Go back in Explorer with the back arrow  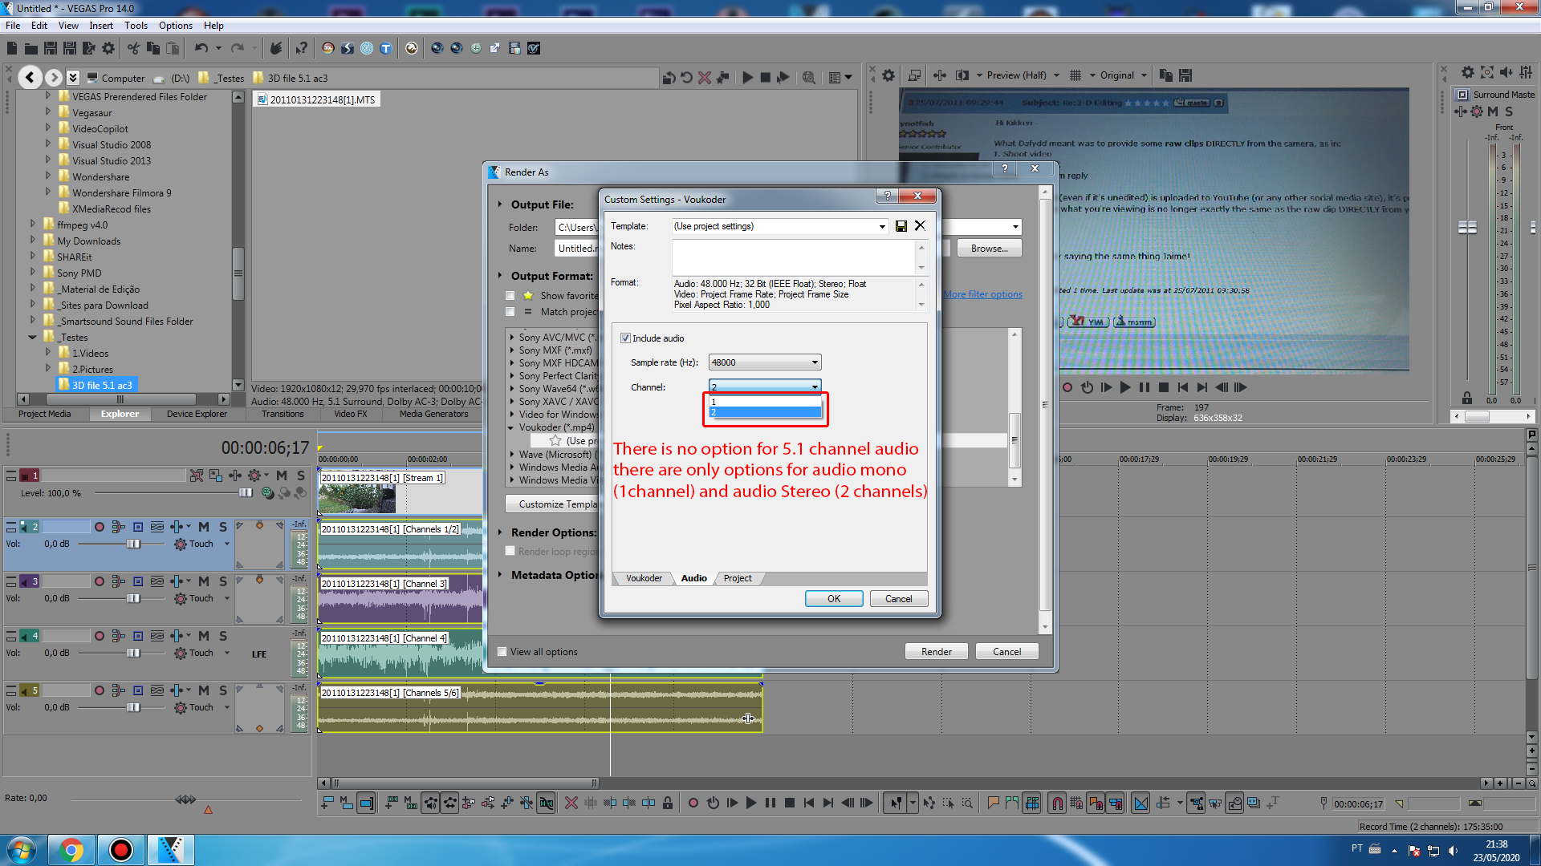(x=30, y=77)
